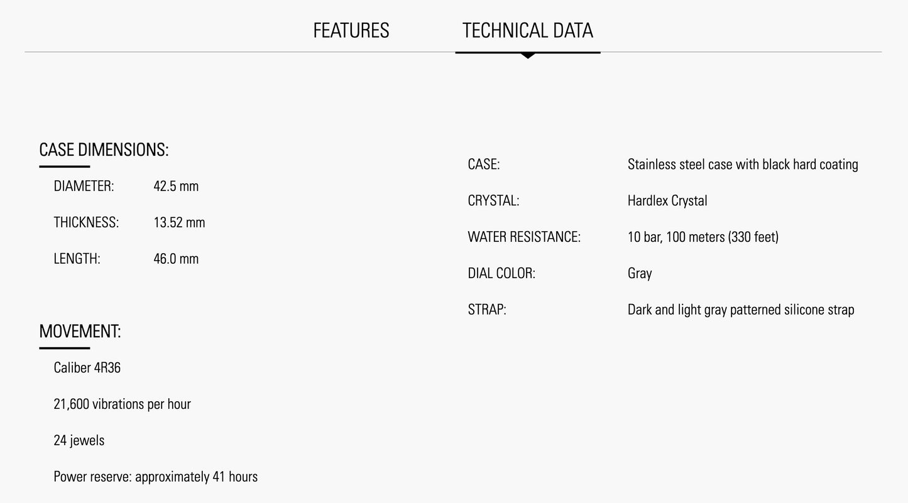
Task: Click the WATER RESISTANCE label
Action: pos(524,237)
